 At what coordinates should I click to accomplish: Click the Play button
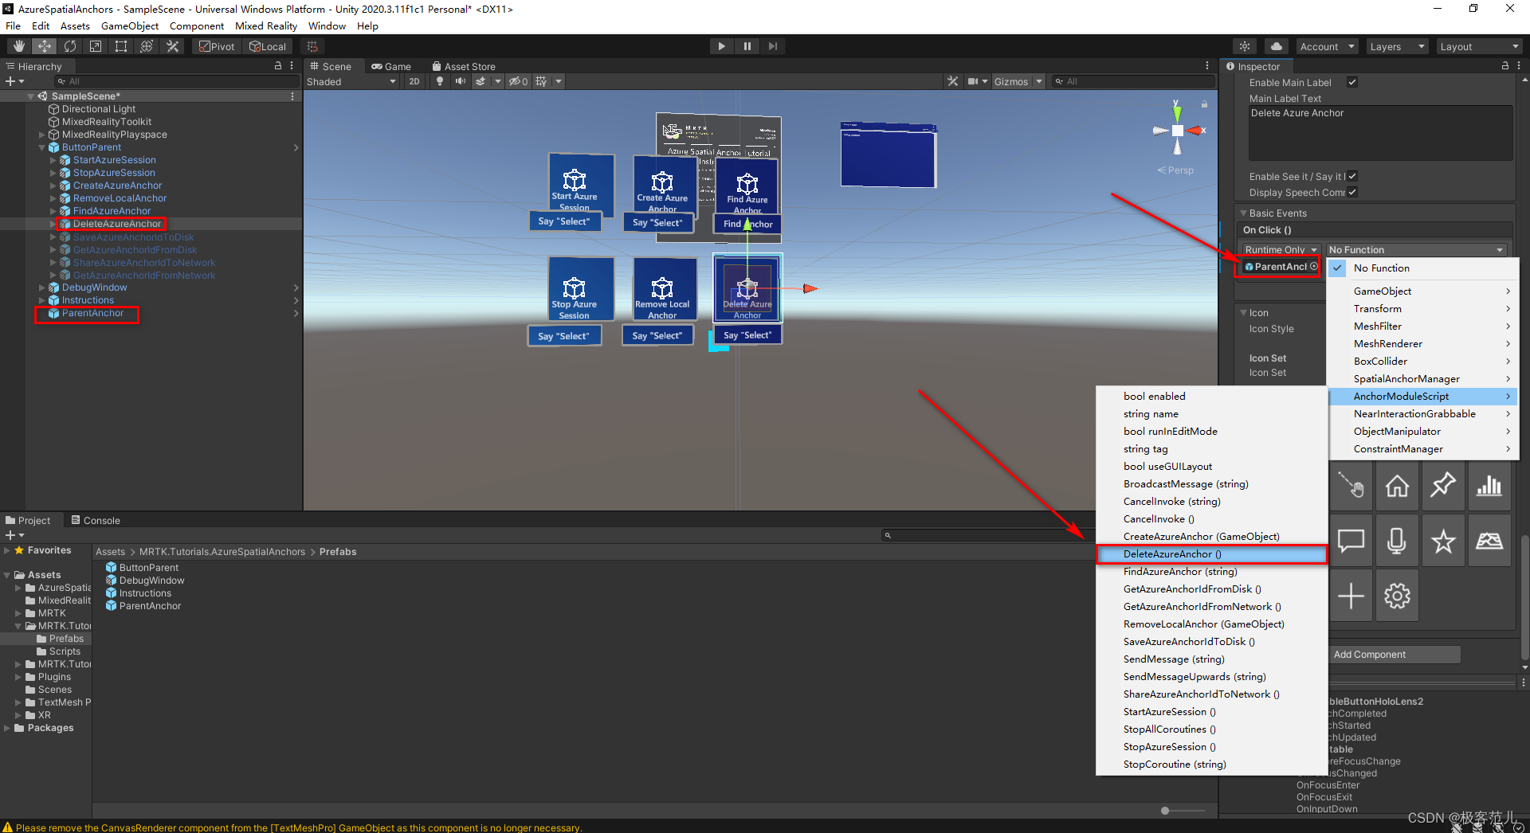(721, 46)
